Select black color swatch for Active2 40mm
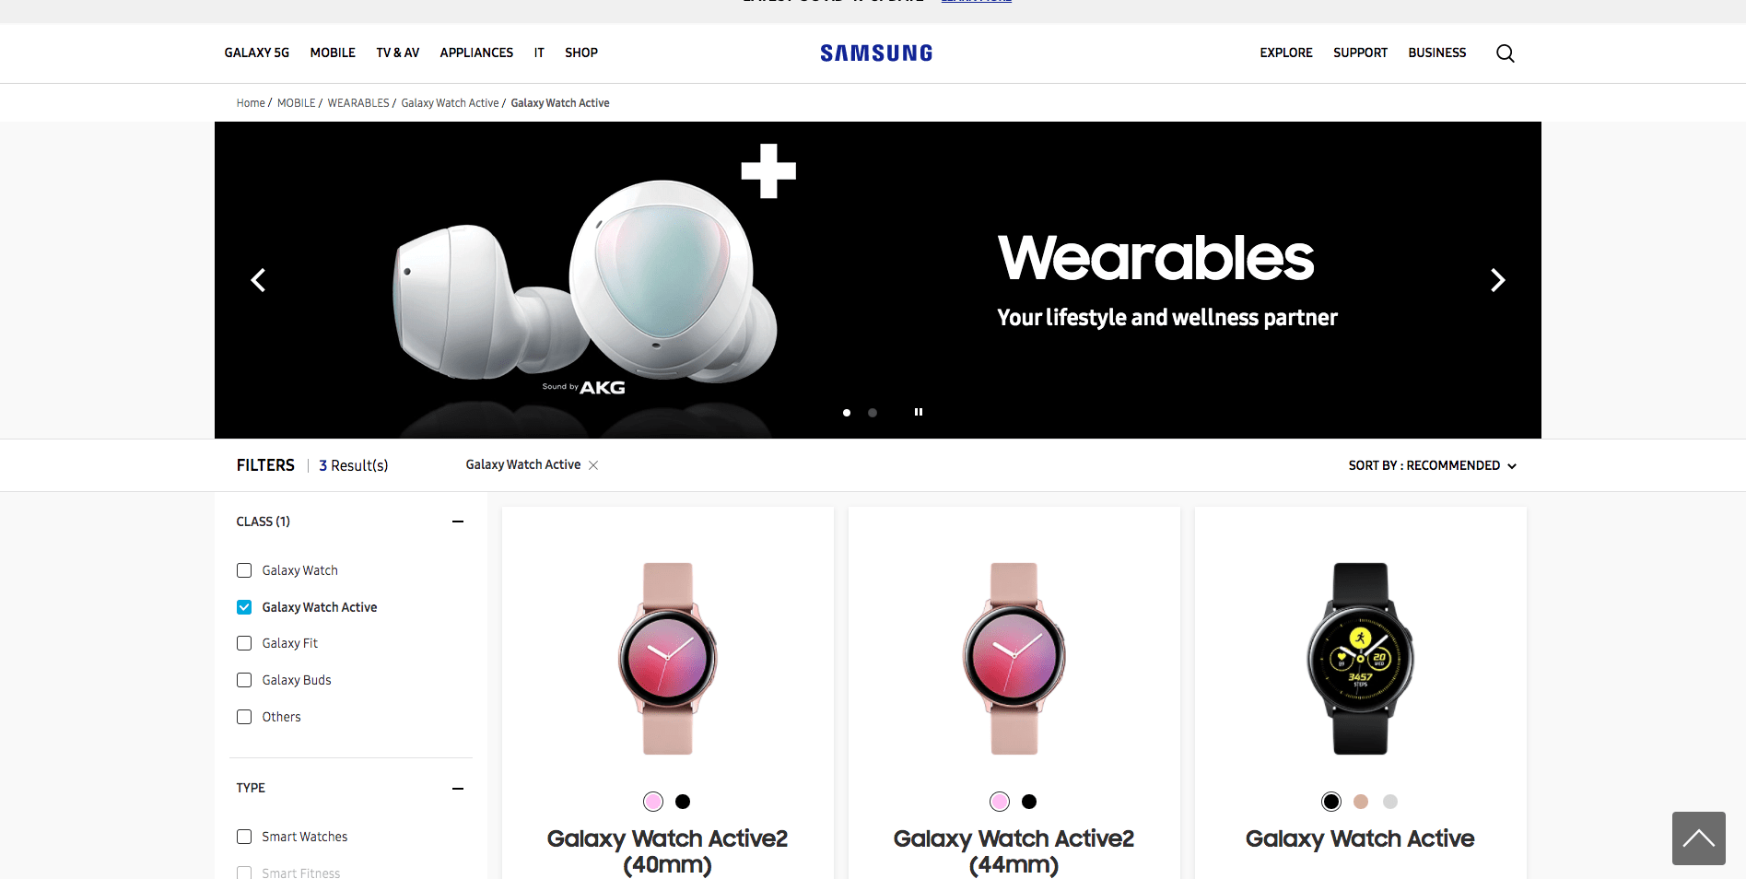Viewport: 1746px width, 879px height. (683, 802)
